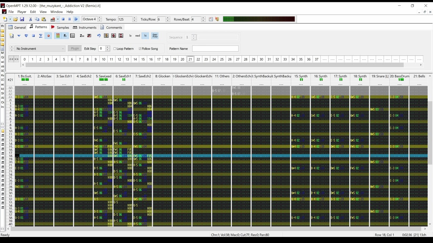Select order position 22 in sequence

click(198, 59)
